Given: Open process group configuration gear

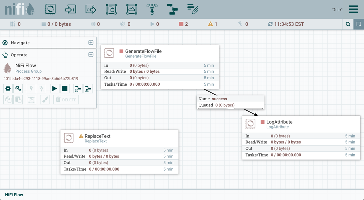Looking at the screenshot, I should pos(8,89).
